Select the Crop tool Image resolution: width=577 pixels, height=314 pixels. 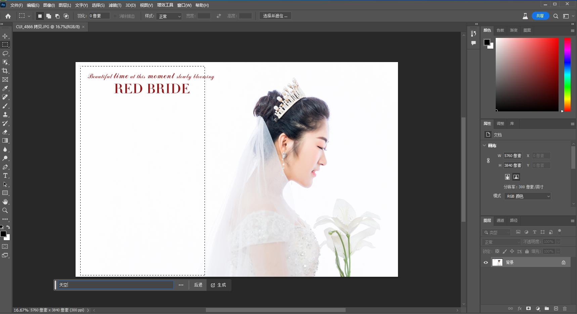(5, 71)
